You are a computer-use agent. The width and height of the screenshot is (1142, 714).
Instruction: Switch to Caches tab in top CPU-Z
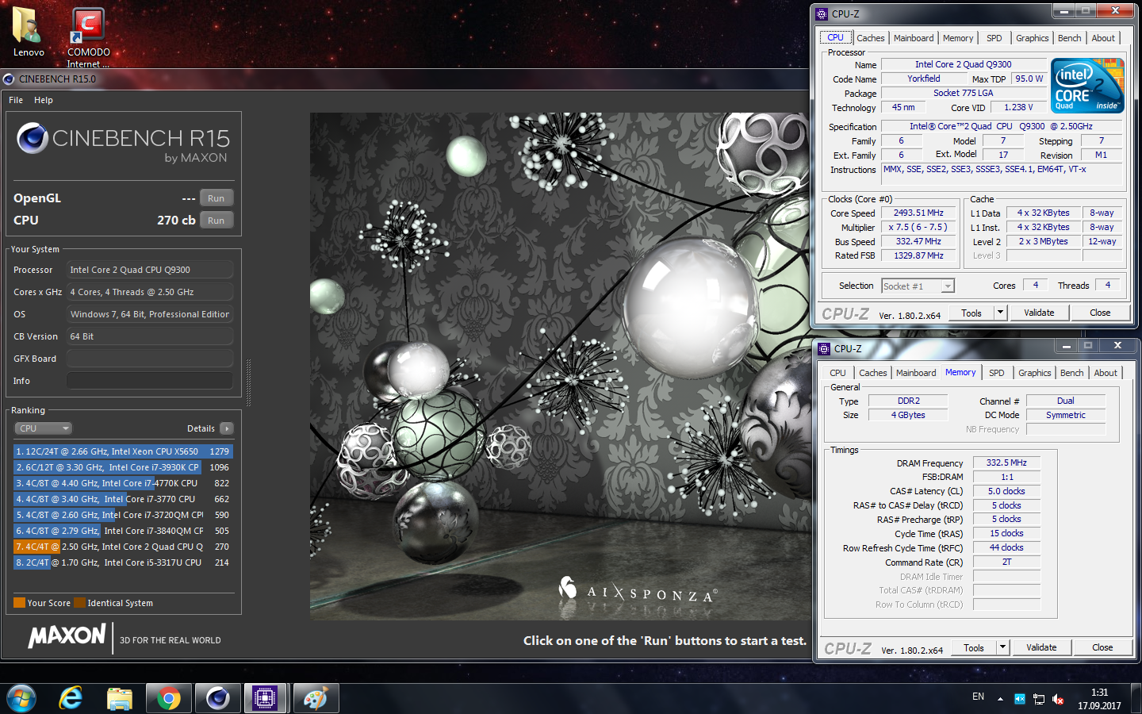tap(871, 38)
